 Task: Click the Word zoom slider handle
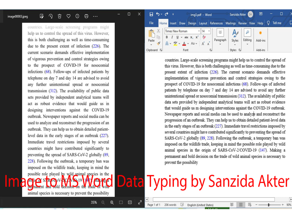tap(269, 205)
